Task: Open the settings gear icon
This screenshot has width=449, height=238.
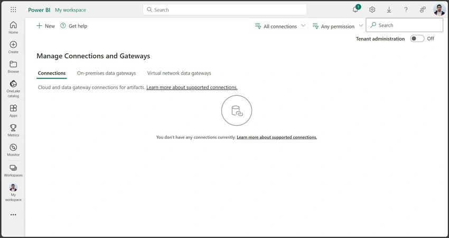Action: [x=372, y=9]
